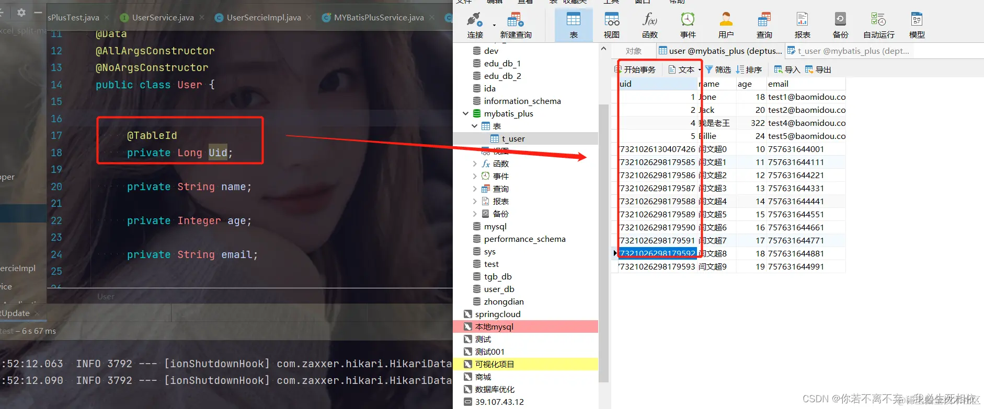Select the tgb_db database
This screenshot has height=409, width=984.
tap(492, 276)
